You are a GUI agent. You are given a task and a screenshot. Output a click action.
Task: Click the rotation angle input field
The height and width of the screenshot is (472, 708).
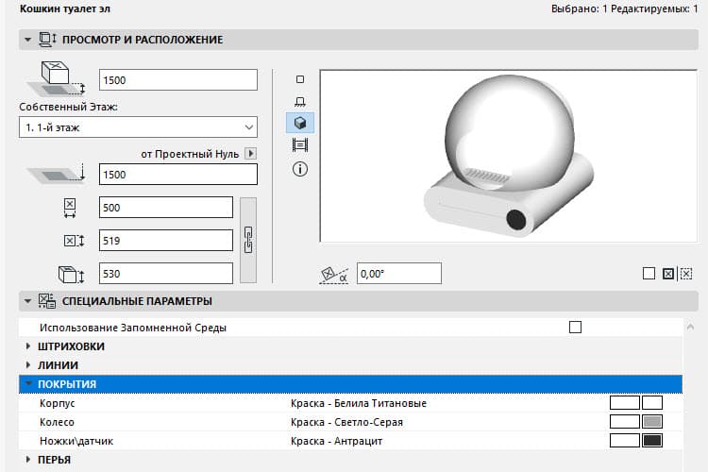click(398, 274)
